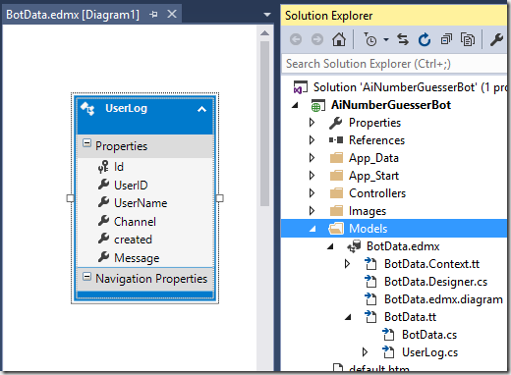Expand the UserLog.cs node
Viewport: 511px width, 375px height.
(366, 352)
